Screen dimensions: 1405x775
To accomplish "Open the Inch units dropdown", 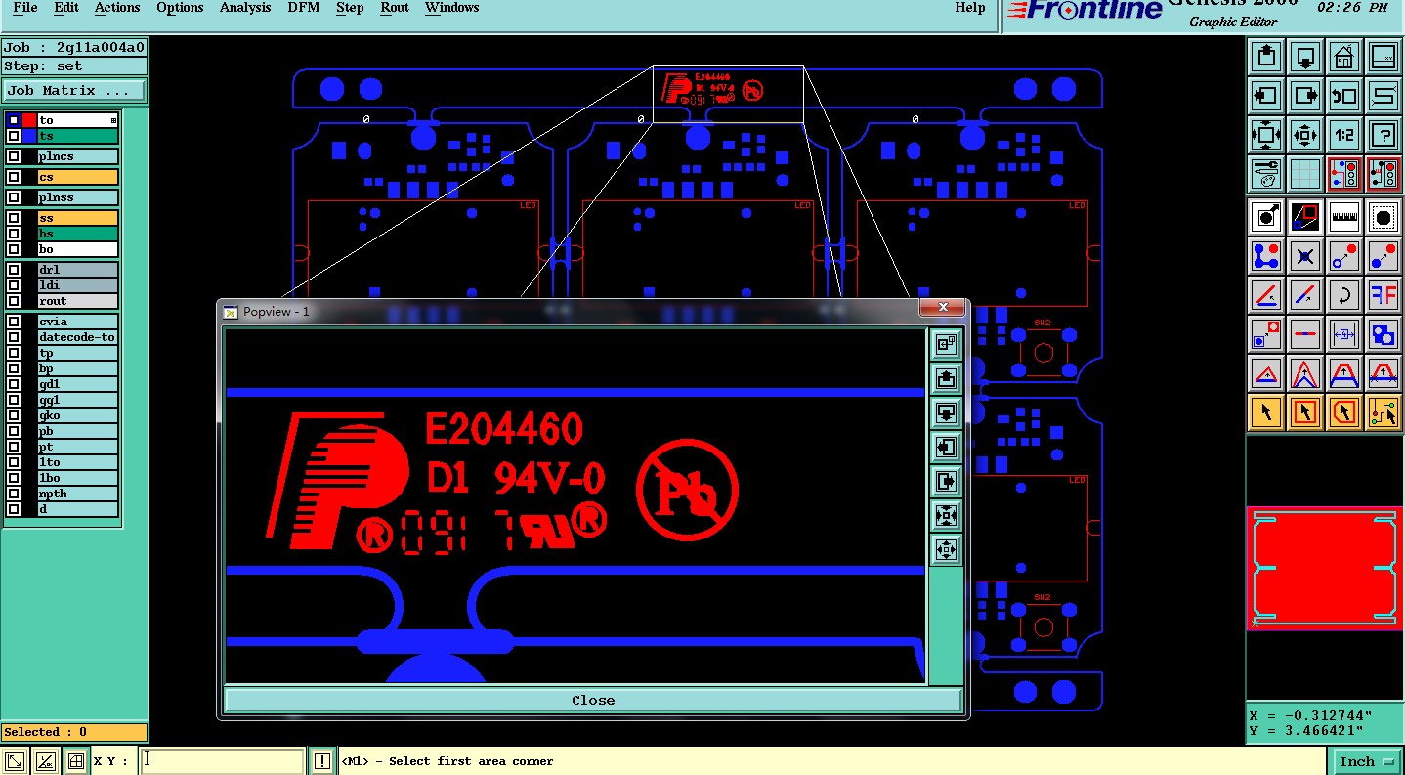I will click(1367, 761).
